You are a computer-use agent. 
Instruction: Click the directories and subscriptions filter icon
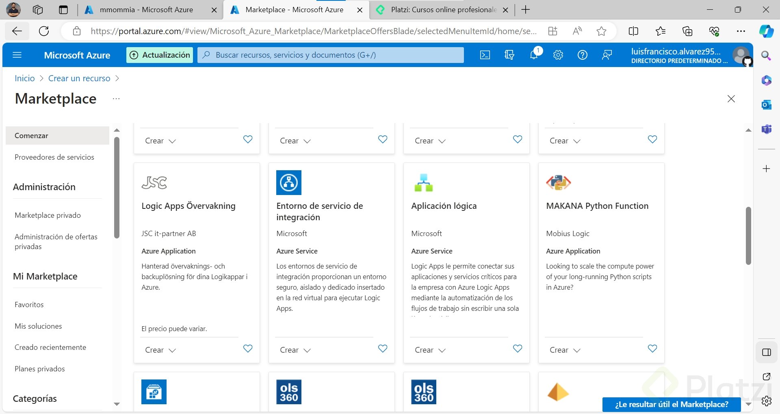(x=509, y=55)
